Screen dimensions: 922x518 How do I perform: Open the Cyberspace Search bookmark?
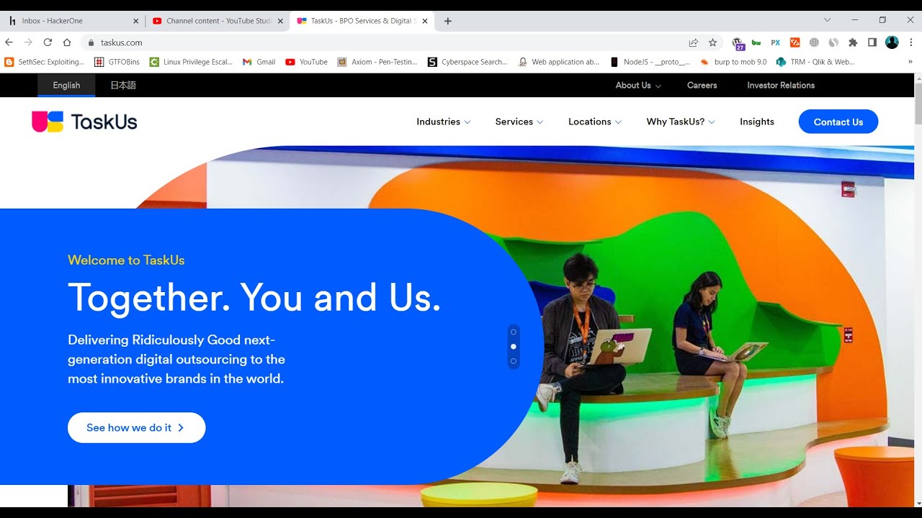coord(467,62)
